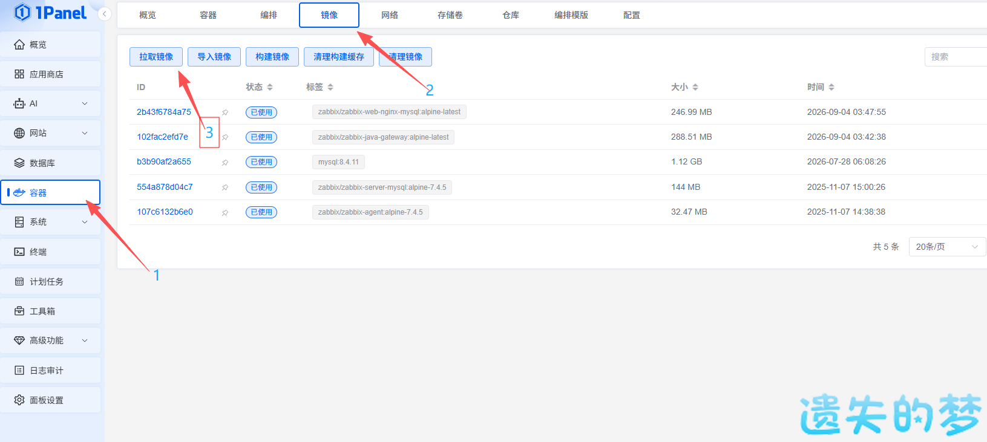
Task: Sort images by 时间 column
Action: 831,87
